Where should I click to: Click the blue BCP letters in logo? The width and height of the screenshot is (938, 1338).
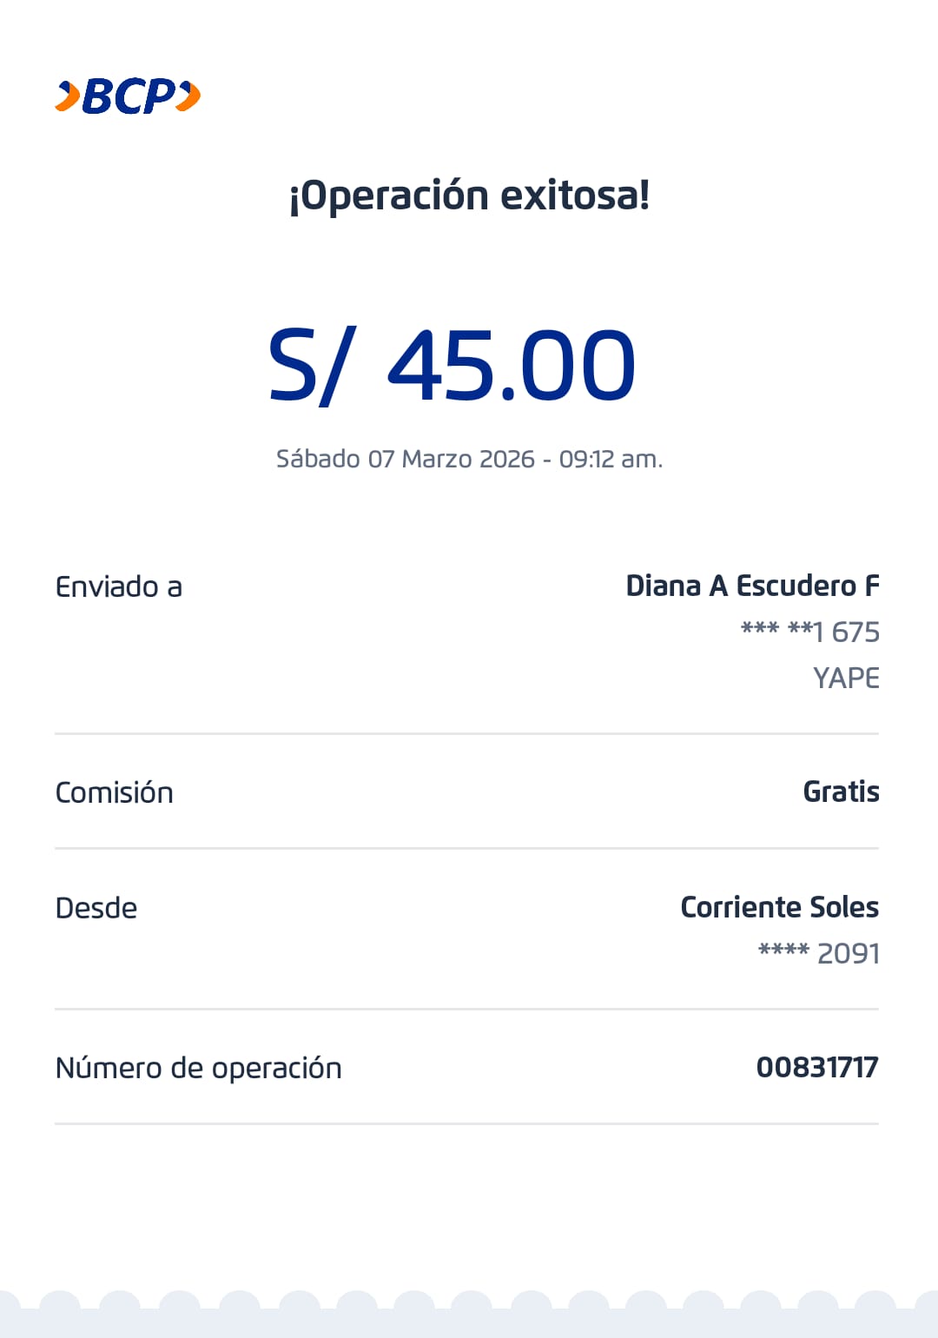[x=129, y=96]
